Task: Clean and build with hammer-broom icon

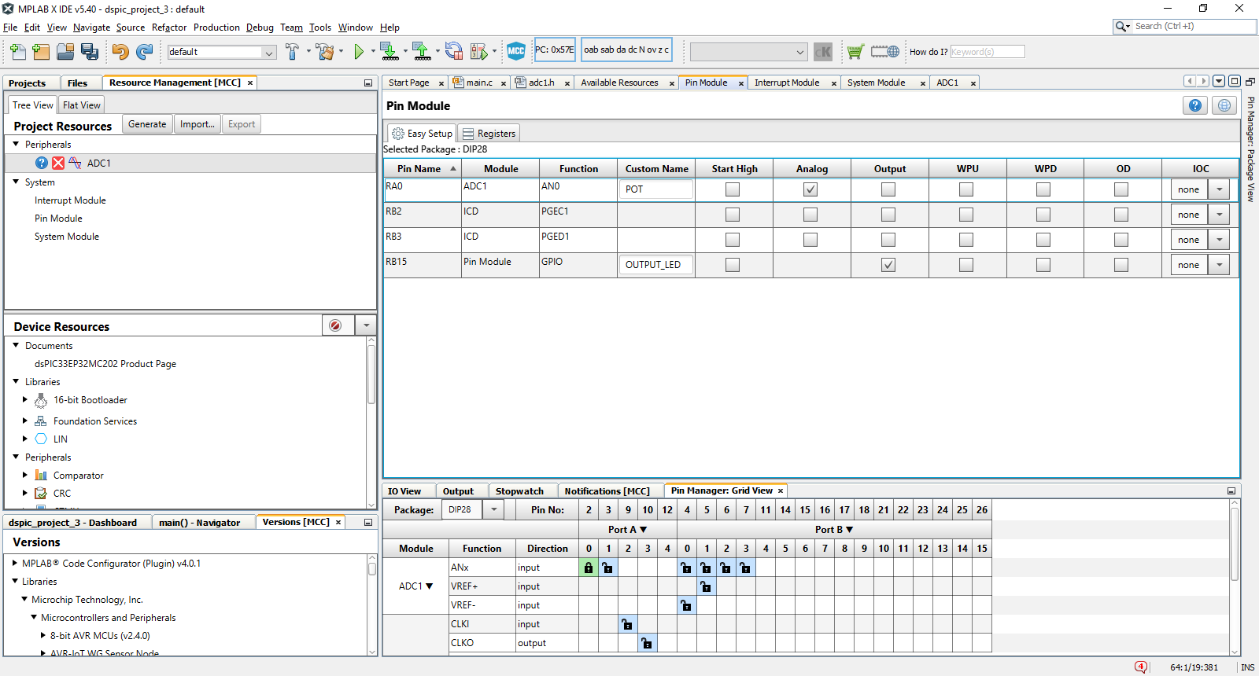Action: click(324, 52)
